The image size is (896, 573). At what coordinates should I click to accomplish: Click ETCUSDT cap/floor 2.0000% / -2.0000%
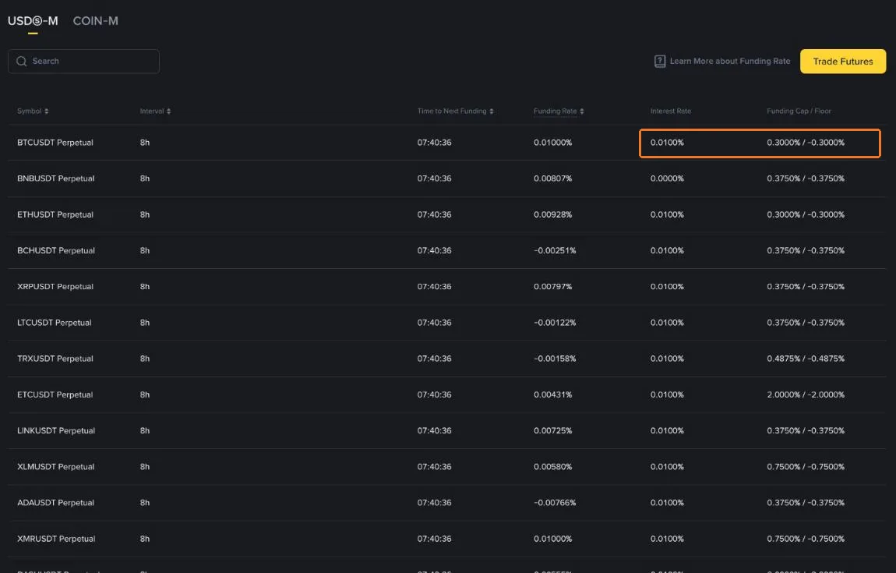(806, 394)
